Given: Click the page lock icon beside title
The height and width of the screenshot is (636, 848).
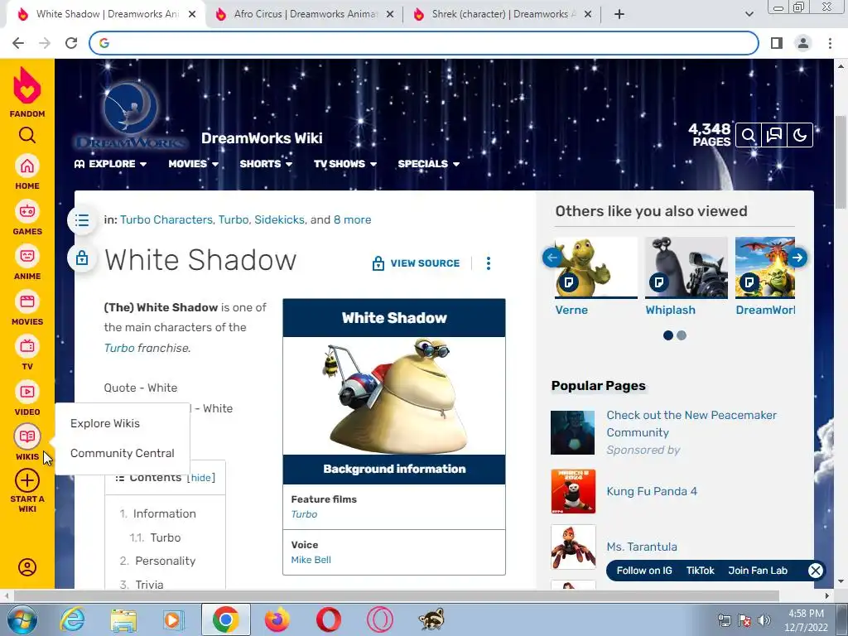Looking at the screenshot, I should 82,258.
